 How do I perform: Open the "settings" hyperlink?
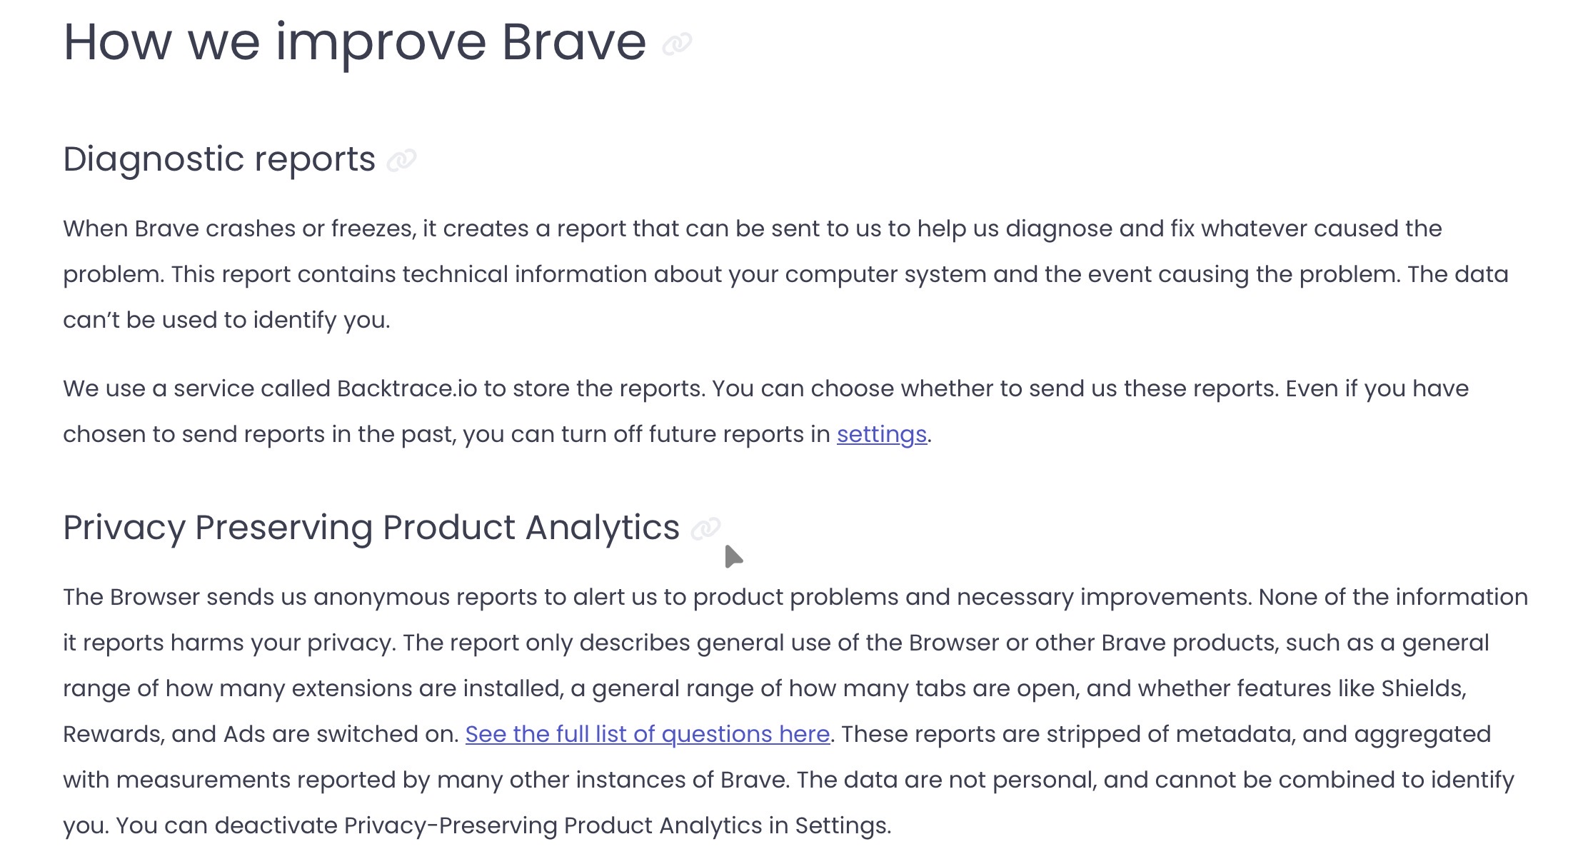pyautogui.click(x=881, y=434)
